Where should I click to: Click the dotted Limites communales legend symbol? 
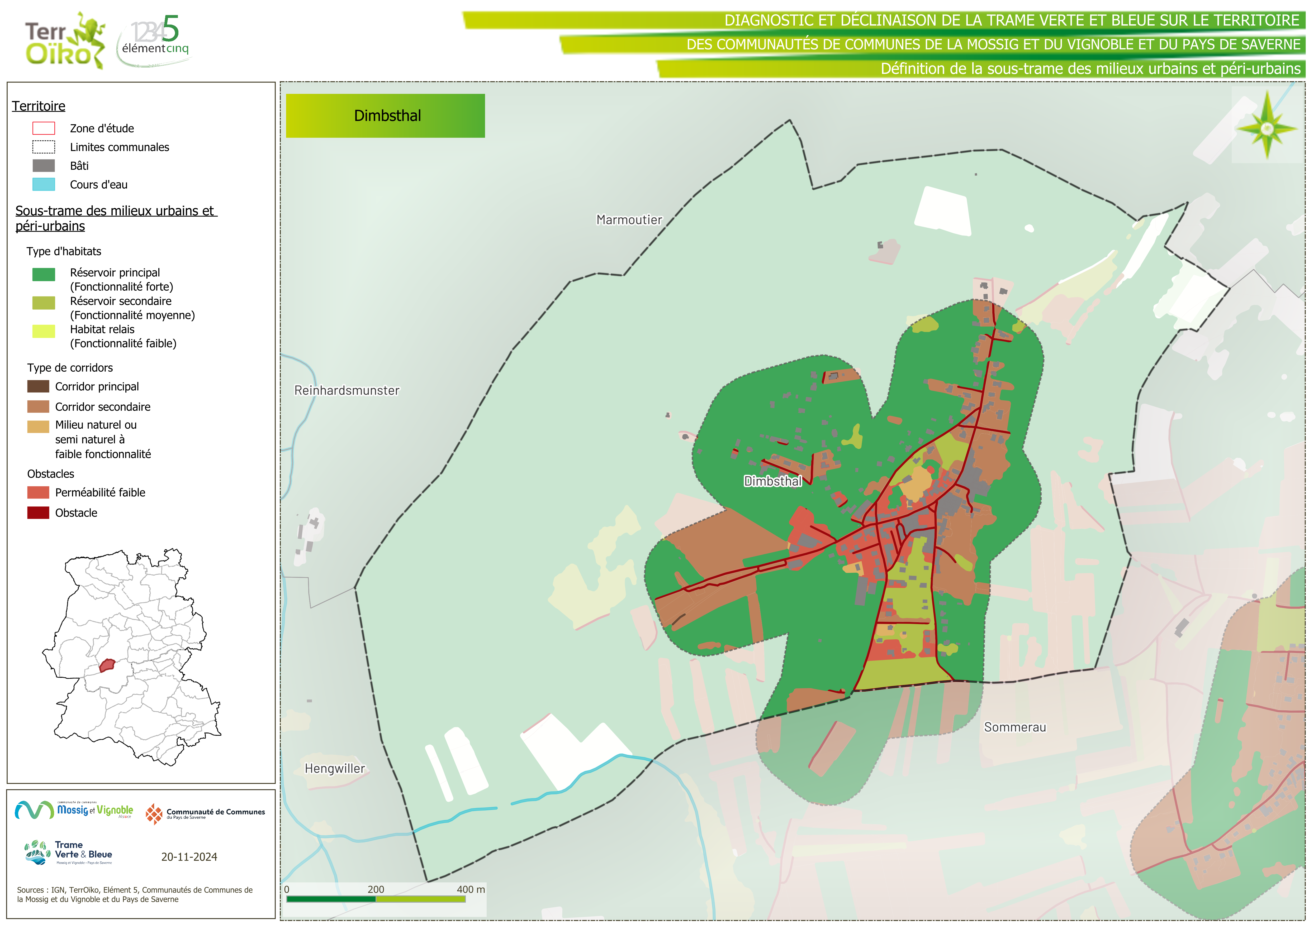(x=43, y=147)
